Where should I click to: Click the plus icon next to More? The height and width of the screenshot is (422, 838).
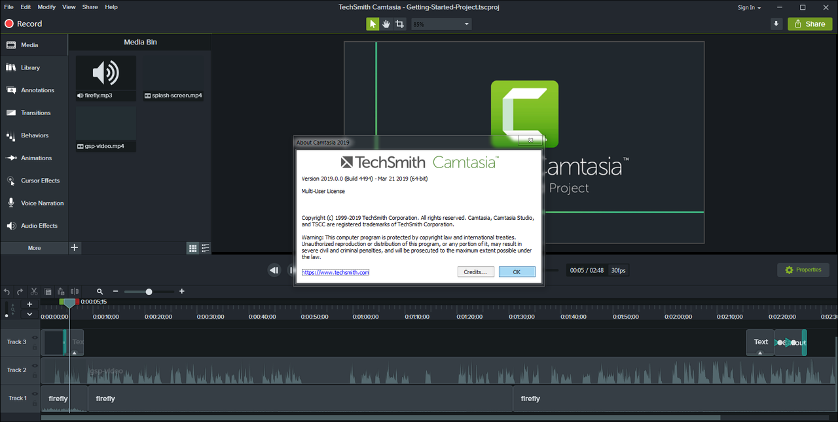(75, 248)
